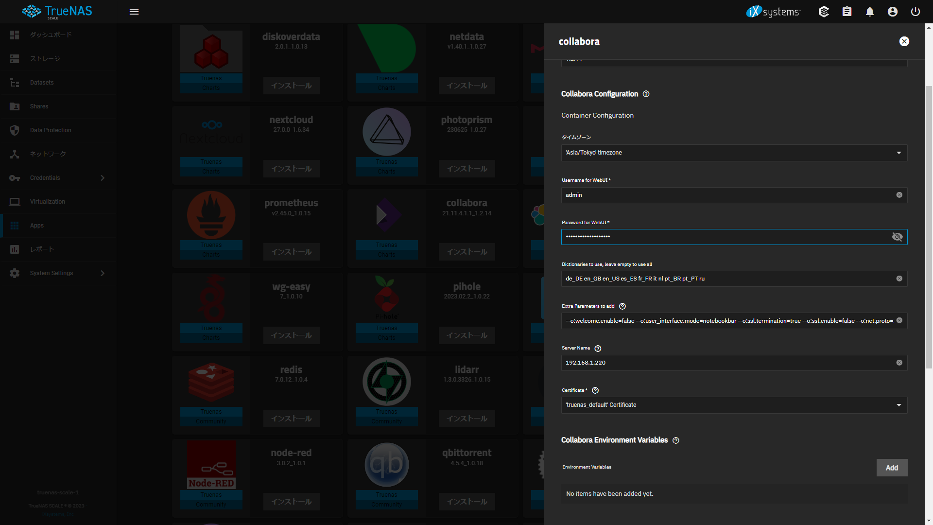
Task: Click the panel's vertical scrollbar
Action: pos(929,227)
